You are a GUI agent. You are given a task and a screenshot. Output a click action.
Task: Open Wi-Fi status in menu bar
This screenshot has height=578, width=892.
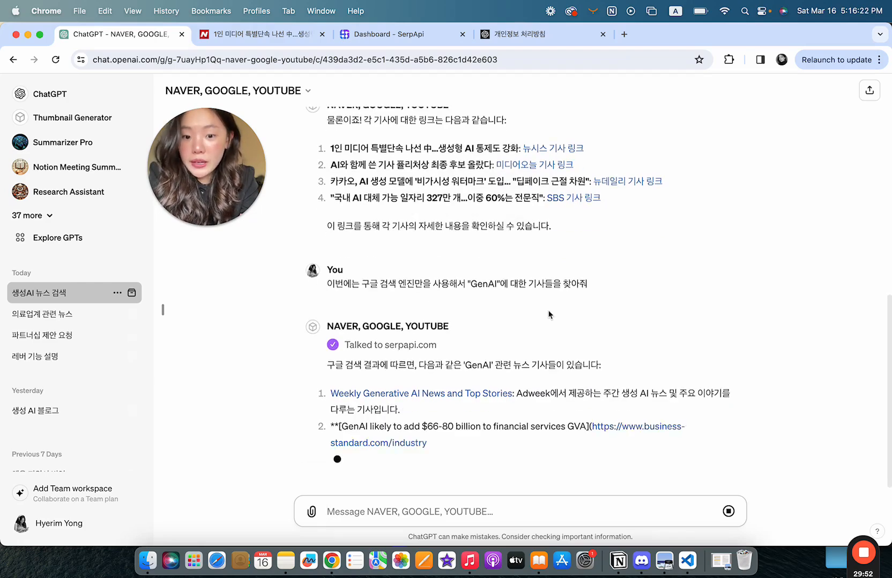[724, 11]
